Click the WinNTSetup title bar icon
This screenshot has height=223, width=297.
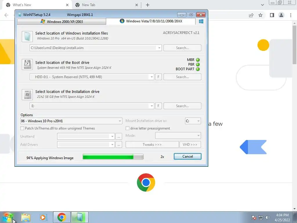20,15
